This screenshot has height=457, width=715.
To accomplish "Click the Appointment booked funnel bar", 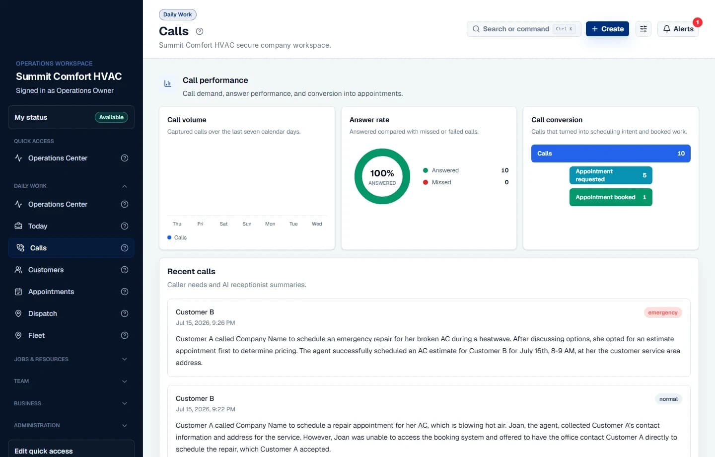I will (611, 197).
